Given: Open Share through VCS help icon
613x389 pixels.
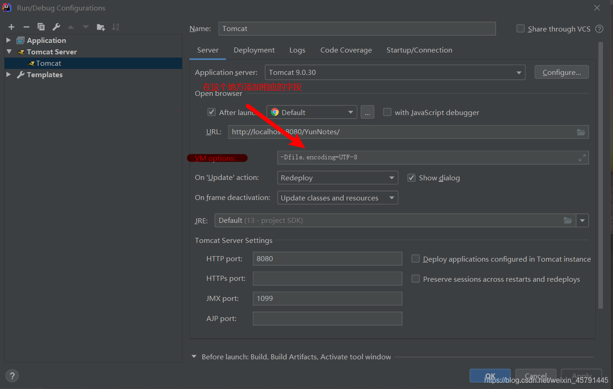Looking at the screenshot, I should [x=599, y=29].
